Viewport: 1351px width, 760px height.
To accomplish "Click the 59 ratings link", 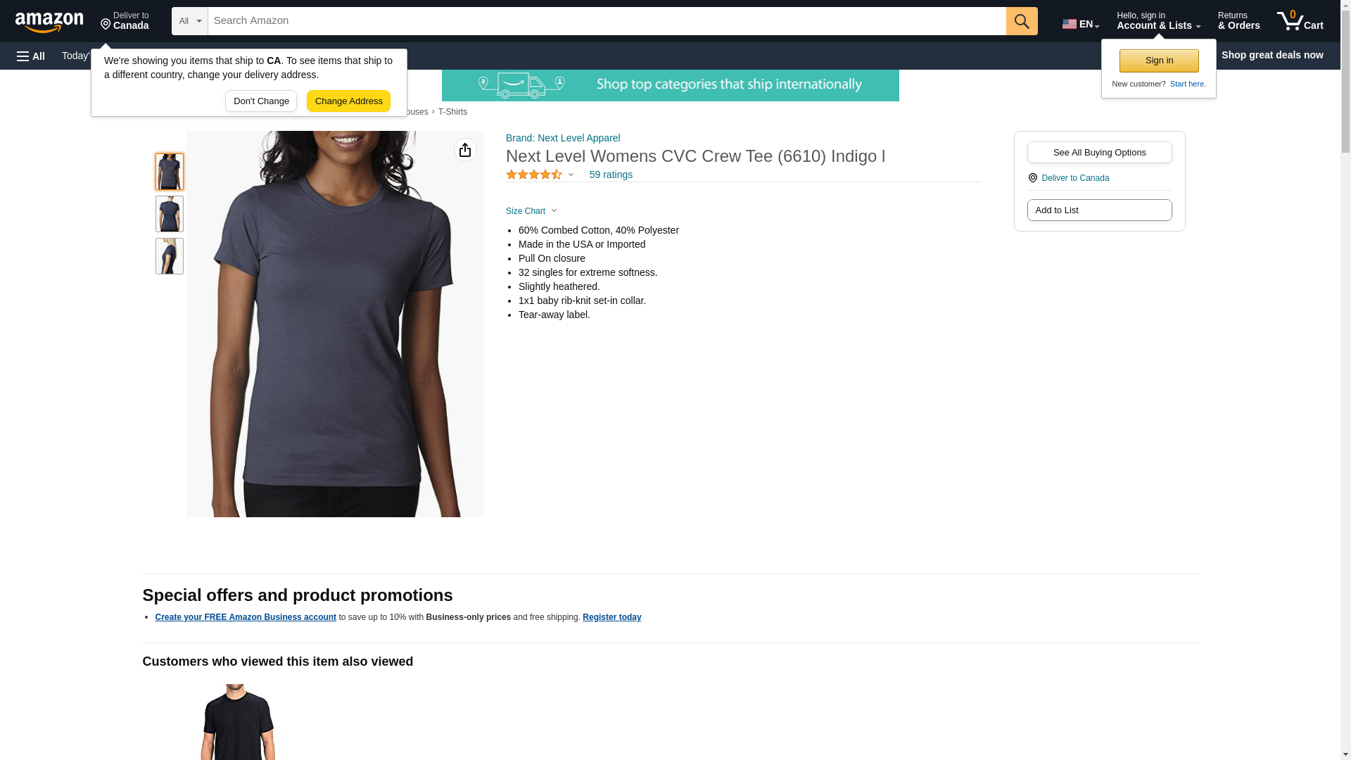I will tap(611, 175).
